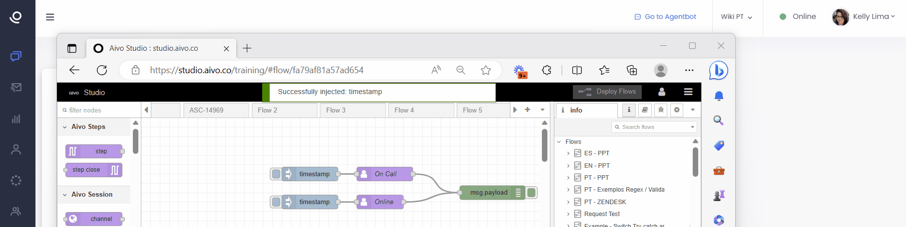906x227 pixels.
Task: Open the Studio user profile icon
Action: click(662, 92)
